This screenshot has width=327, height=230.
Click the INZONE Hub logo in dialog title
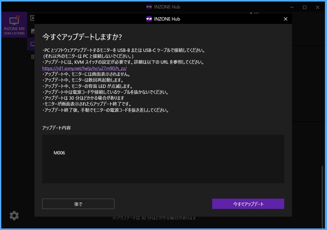(x=149, y=19)
